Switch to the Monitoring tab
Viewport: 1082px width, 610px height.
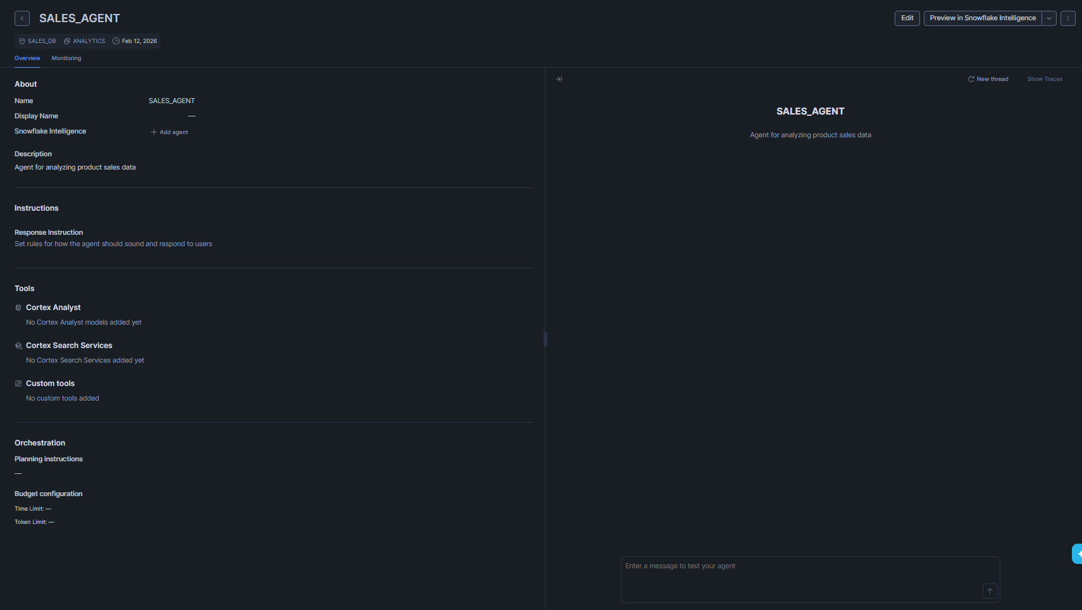click(x=66, y=58)
